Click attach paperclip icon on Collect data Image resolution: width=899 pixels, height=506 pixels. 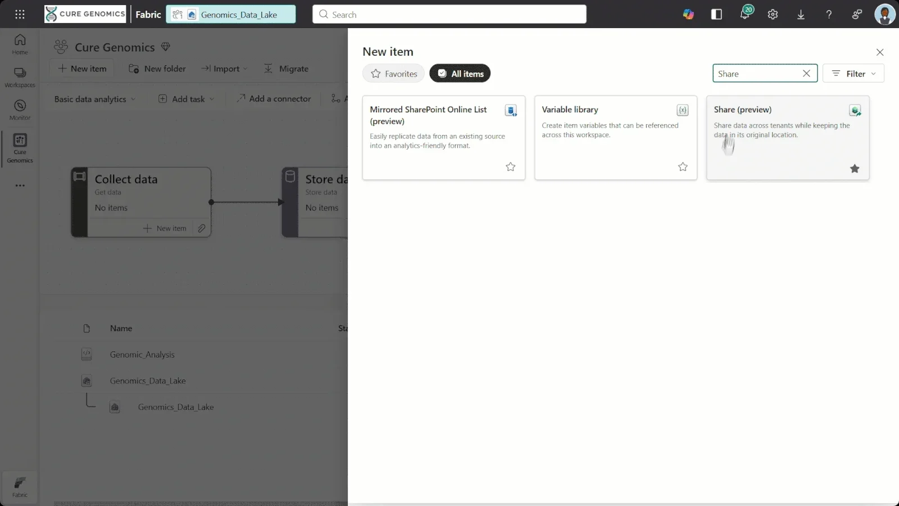201,228
